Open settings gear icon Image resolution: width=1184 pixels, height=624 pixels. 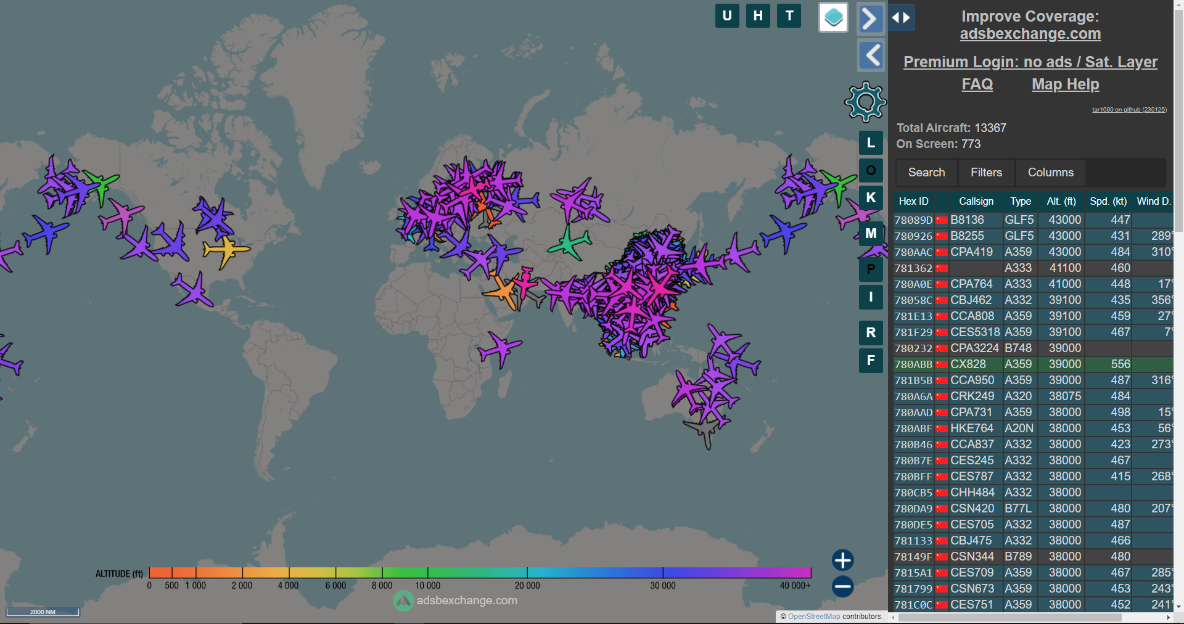coord(865,102)
